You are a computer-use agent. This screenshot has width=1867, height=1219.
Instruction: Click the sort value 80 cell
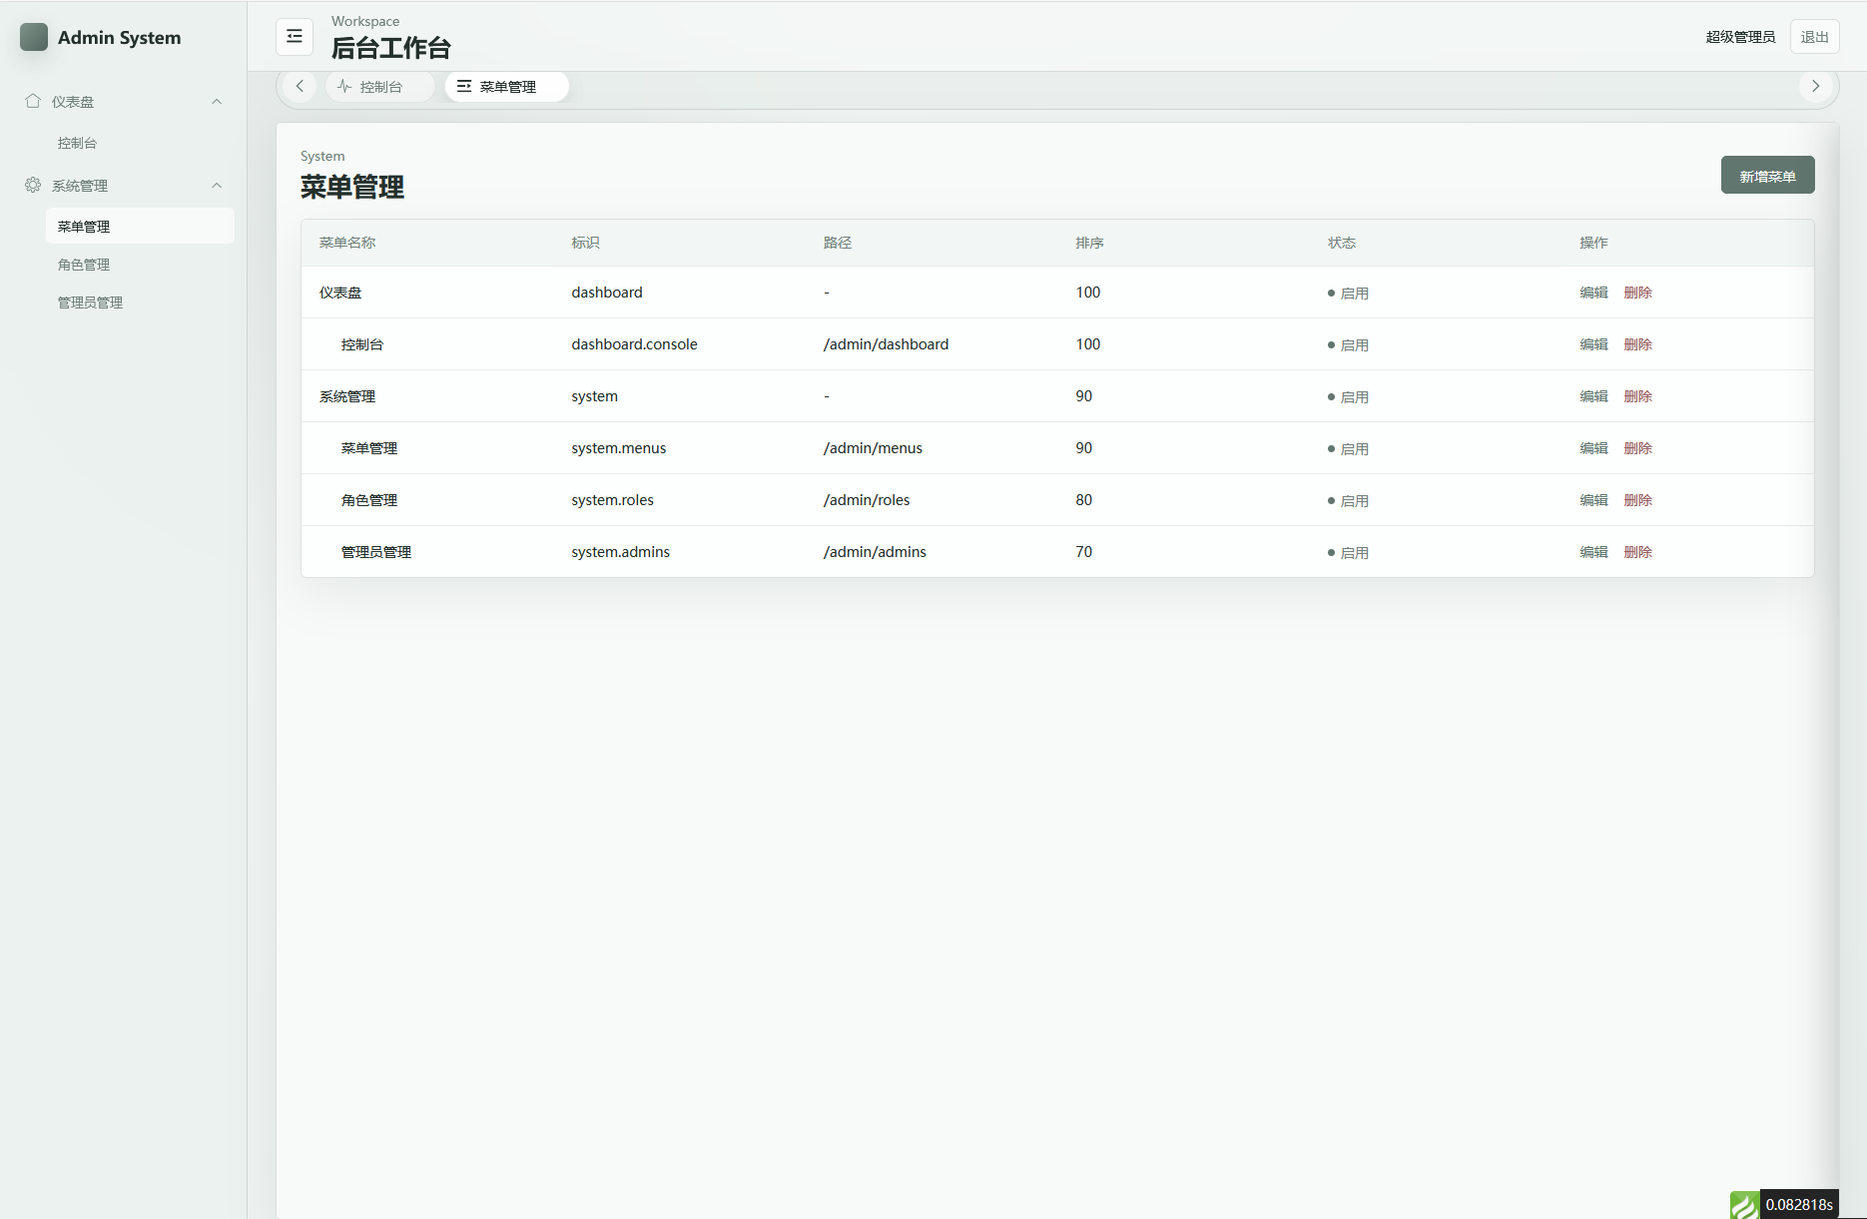click(x=1083, y=499)
